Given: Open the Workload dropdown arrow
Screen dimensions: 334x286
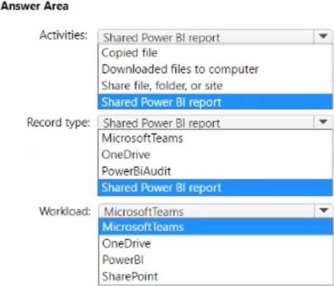Looking at the screenshot, I should 323,211.
